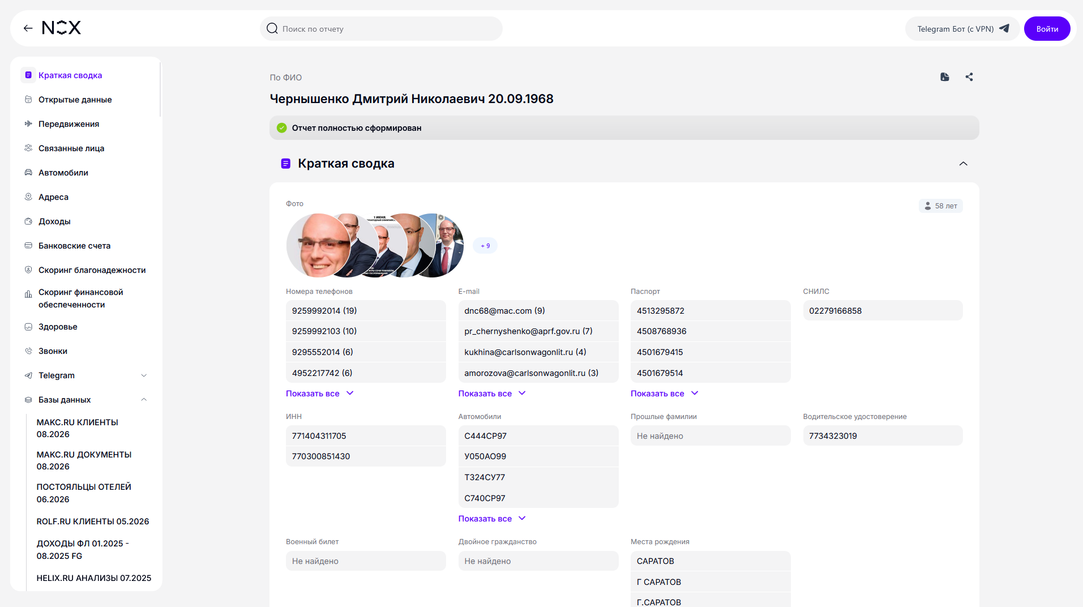This screenshot has height=607, width=1083.
Task: Select the search magnifier icon
Action: tap(272, 28)
